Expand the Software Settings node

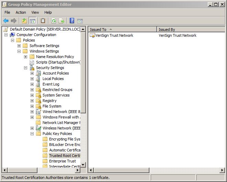(x=19, y=46)
